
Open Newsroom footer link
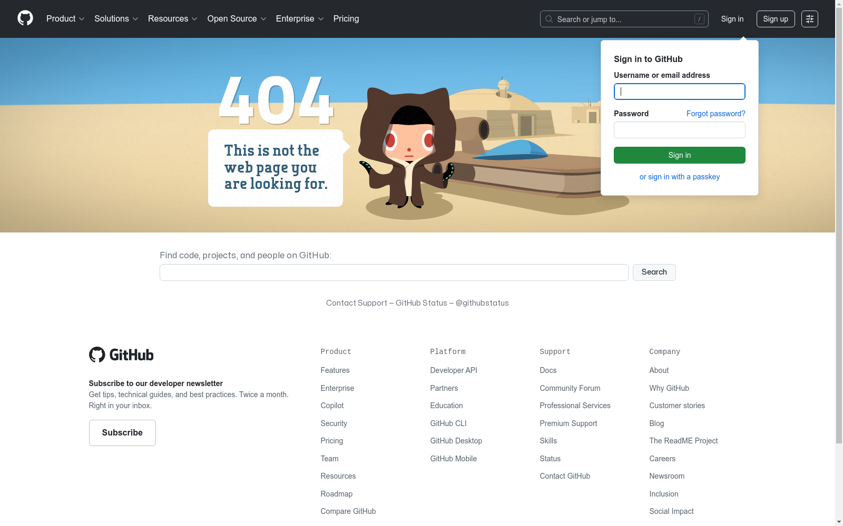(x=667, y=476)
